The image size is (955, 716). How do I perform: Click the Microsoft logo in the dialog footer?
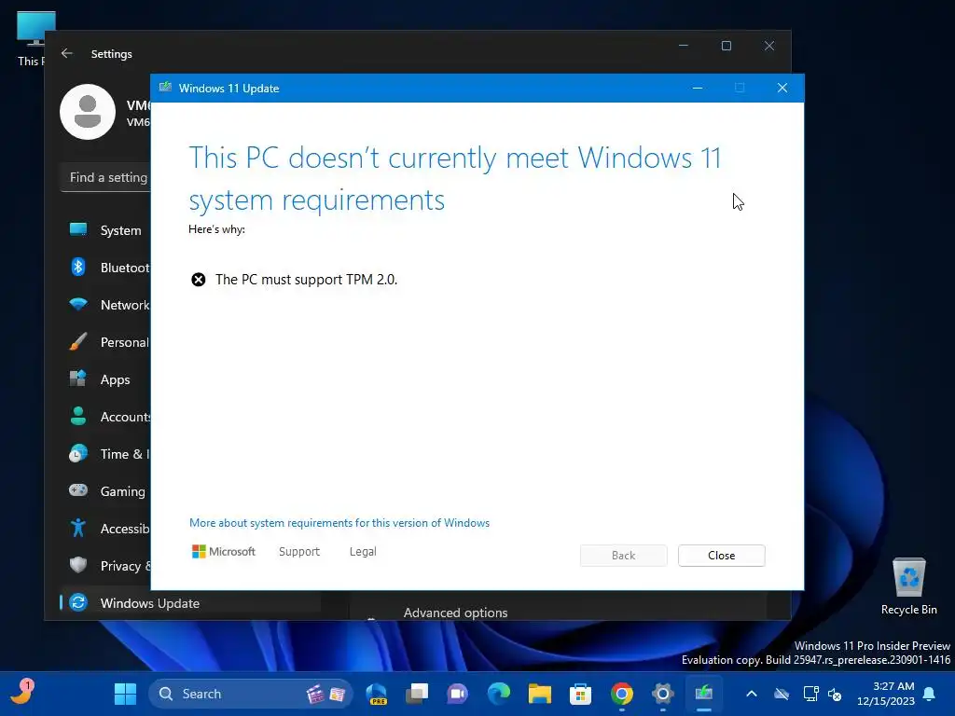pos(224,552)
